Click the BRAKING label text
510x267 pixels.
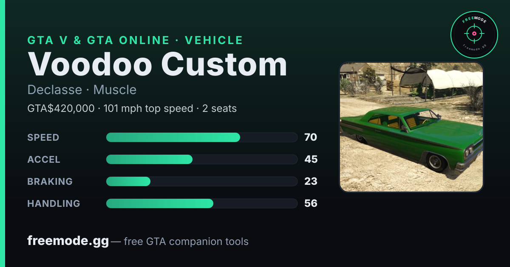click(50, 181)
